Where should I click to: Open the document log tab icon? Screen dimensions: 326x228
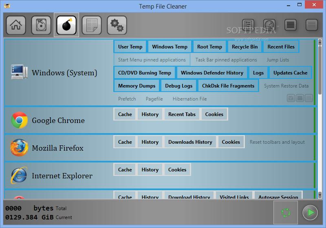pos(92,25)
